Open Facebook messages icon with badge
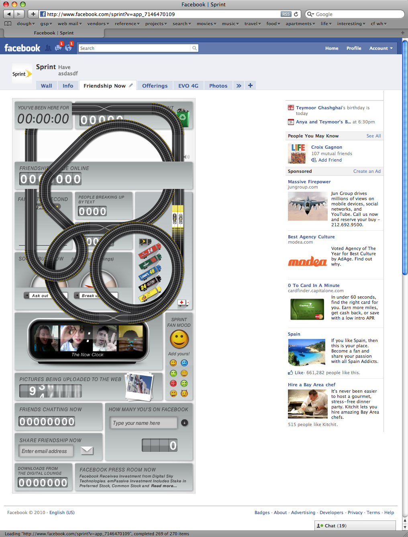The height and width of the screenshot is (537, 408). click(58, 47)
